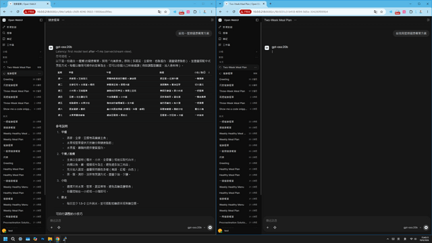
Task: Open the gpt-oss:20b model selector in the left window
Action: click(196, 227)
